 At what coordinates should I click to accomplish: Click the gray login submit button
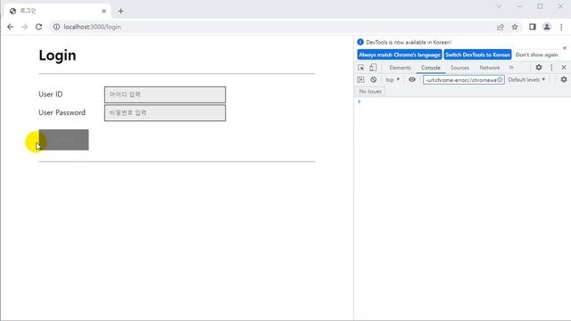[x=63, y=140]
